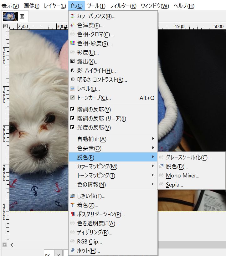226x256 pixels.
Task: Click the Color Balance icon in the menu
Action: click(72, 16)
